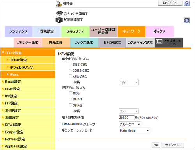The image size is (195, 150).
Task: Click arrow icon beside E-mail設定
Action: (3, 81)
